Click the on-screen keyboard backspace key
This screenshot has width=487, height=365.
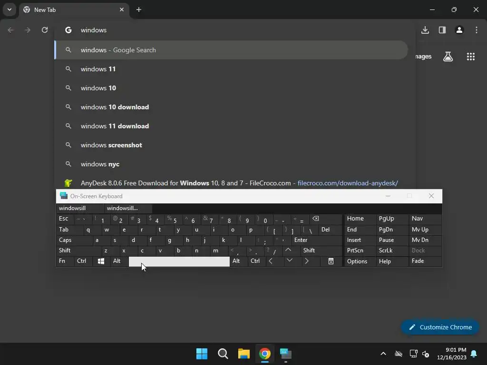(x=326, y=219)
